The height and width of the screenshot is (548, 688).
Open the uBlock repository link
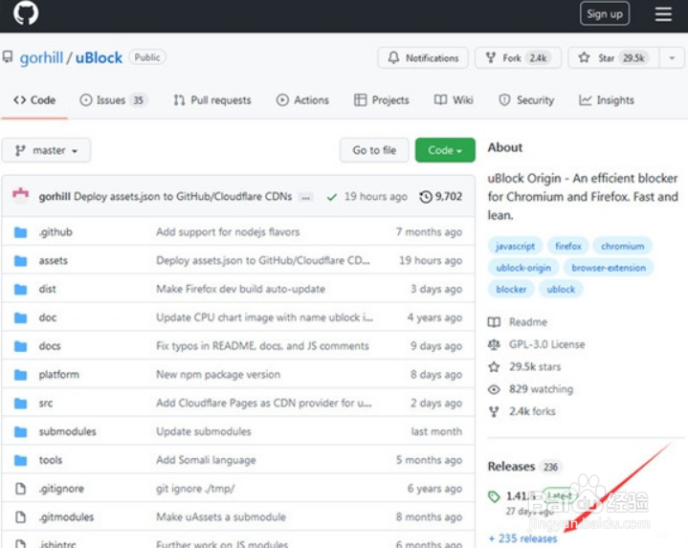click(x=99, y=57)
